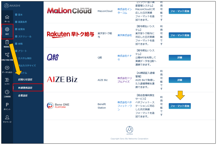Click the AKASHI logo in the header

coord(12,5)
